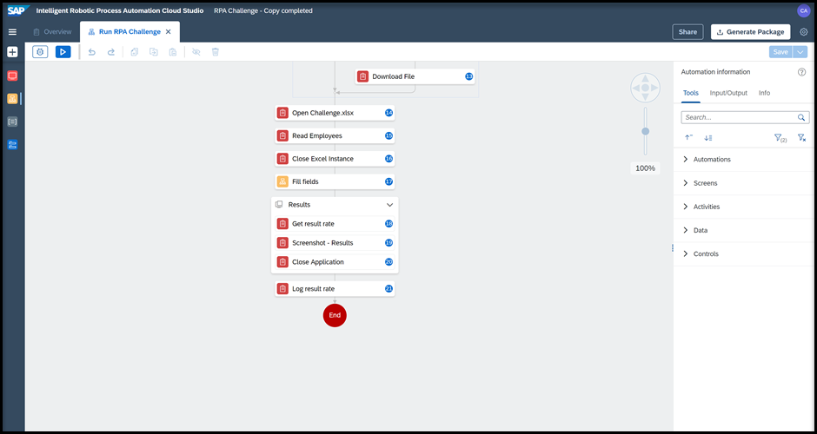Click the sort ascending icon
The image size is (817, 434).
point(688,138)
